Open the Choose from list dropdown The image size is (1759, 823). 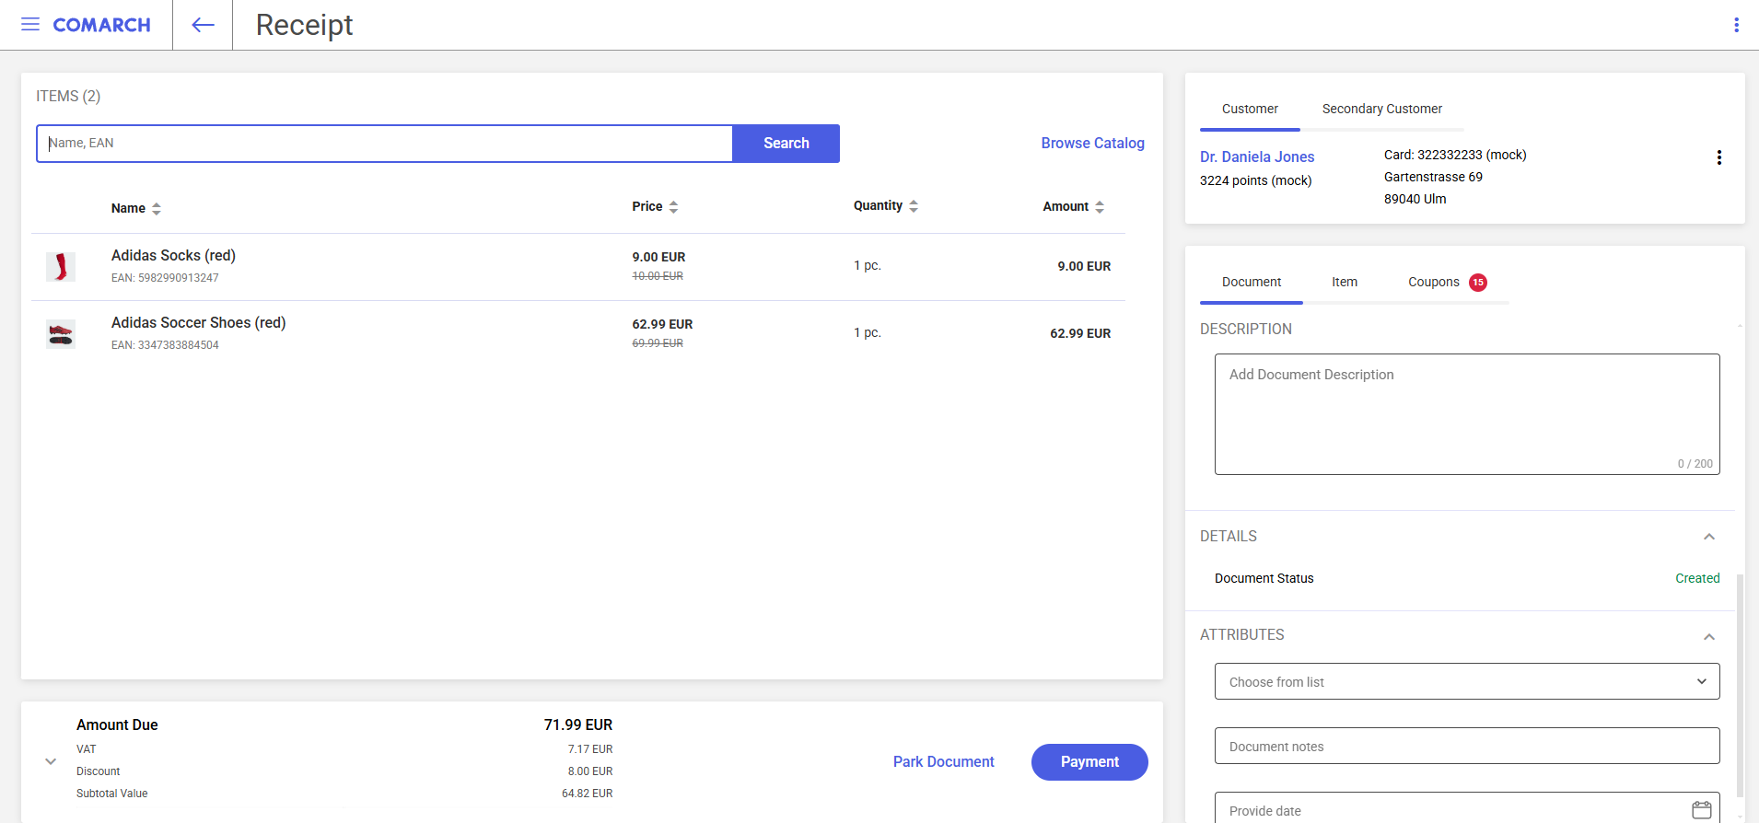coord(1467,681)
